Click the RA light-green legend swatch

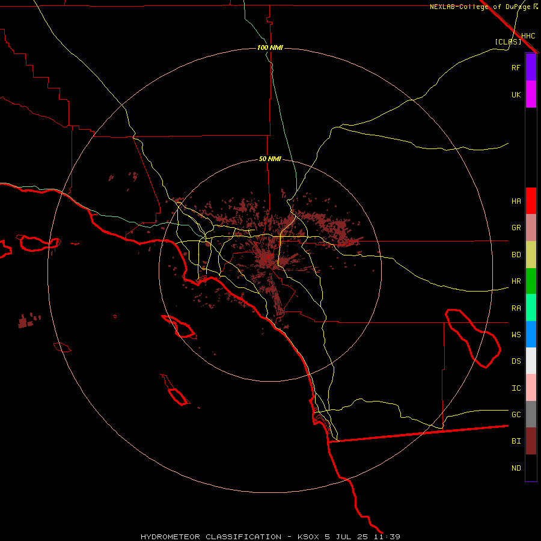[x=531, y=308]
